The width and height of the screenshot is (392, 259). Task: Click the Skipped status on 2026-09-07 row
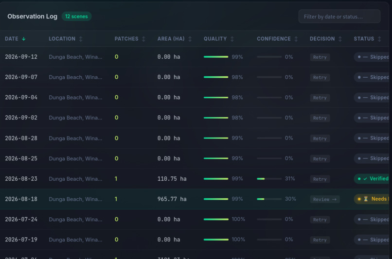tap(372, 77)
